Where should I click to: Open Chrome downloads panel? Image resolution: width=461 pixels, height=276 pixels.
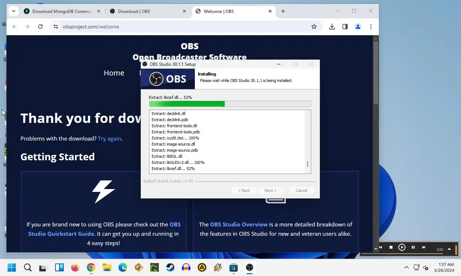coord(332,27)
